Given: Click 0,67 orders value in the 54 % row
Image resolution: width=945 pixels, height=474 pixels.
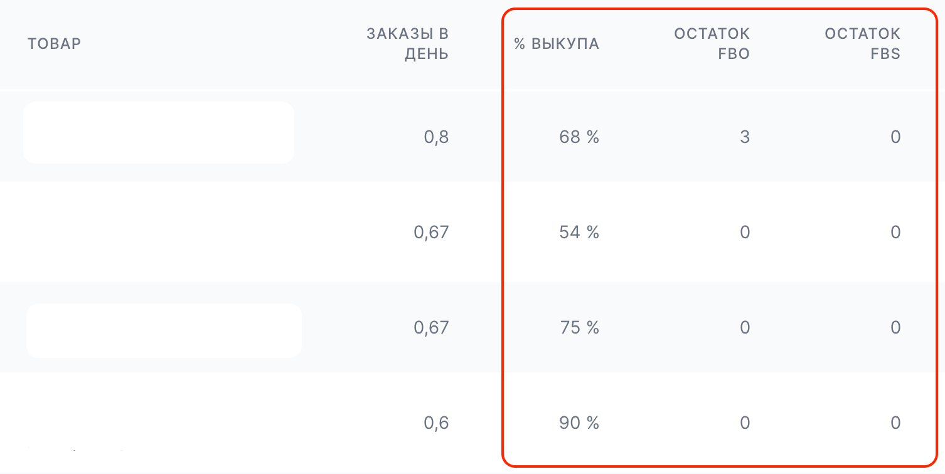Looking at the screenshot, I should click(431, 233).
